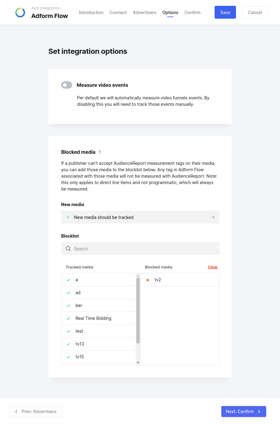Block the tracked media item named ad

coord(98,293)
